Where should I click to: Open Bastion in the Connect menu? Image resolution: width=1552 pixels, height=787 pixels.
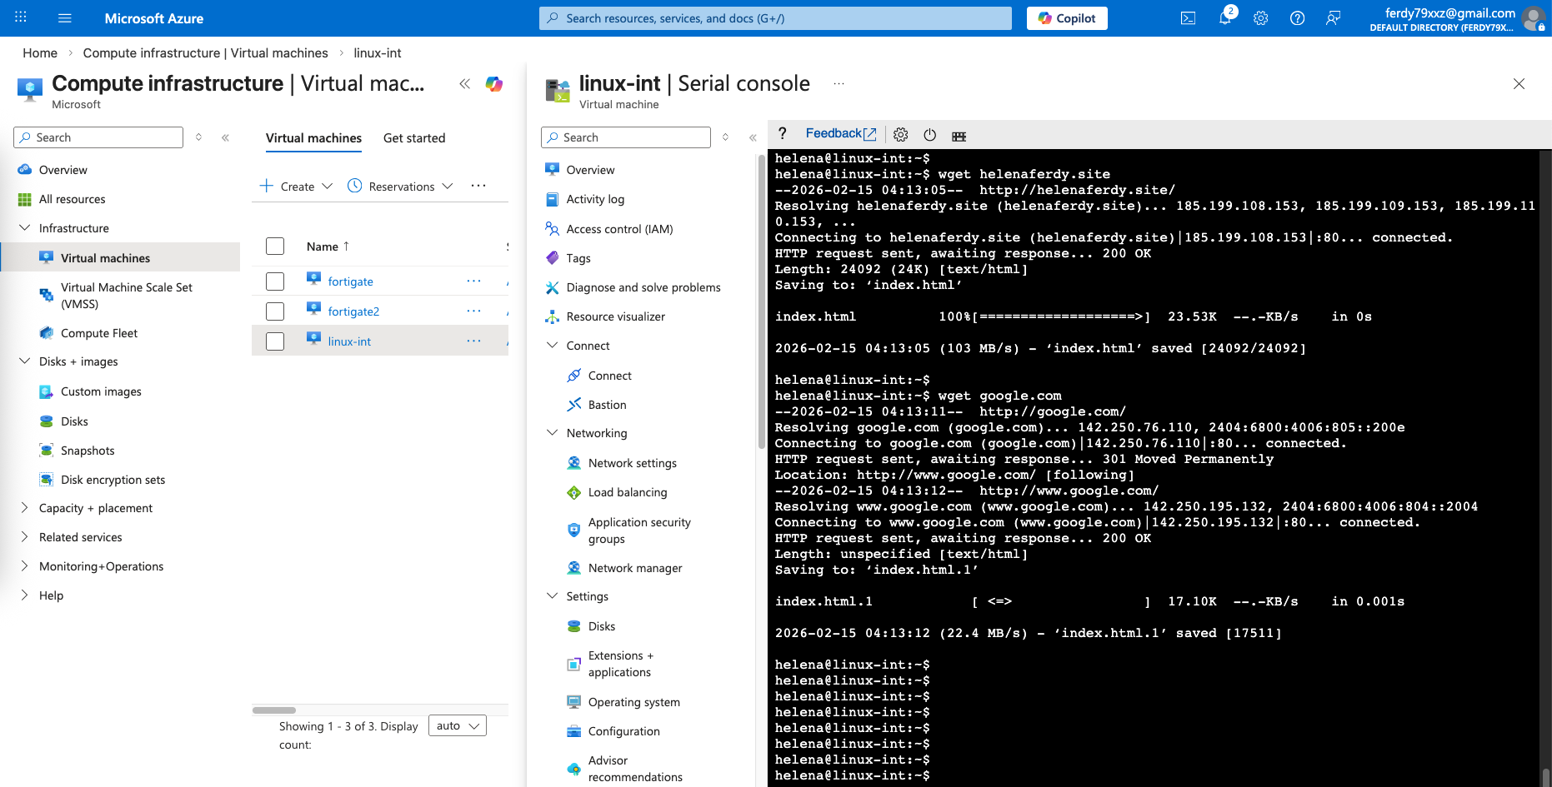click(607, 405)
